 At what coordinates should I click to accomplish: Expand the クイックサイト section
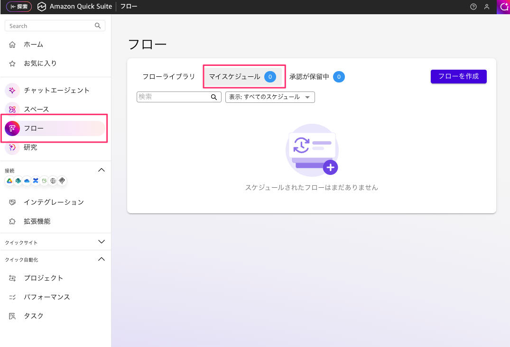coord(101,242)
